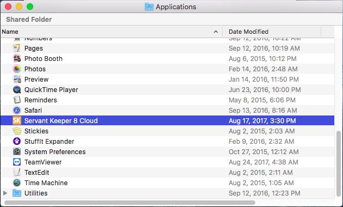Select the Utilities folder name label

coord(36,193)
